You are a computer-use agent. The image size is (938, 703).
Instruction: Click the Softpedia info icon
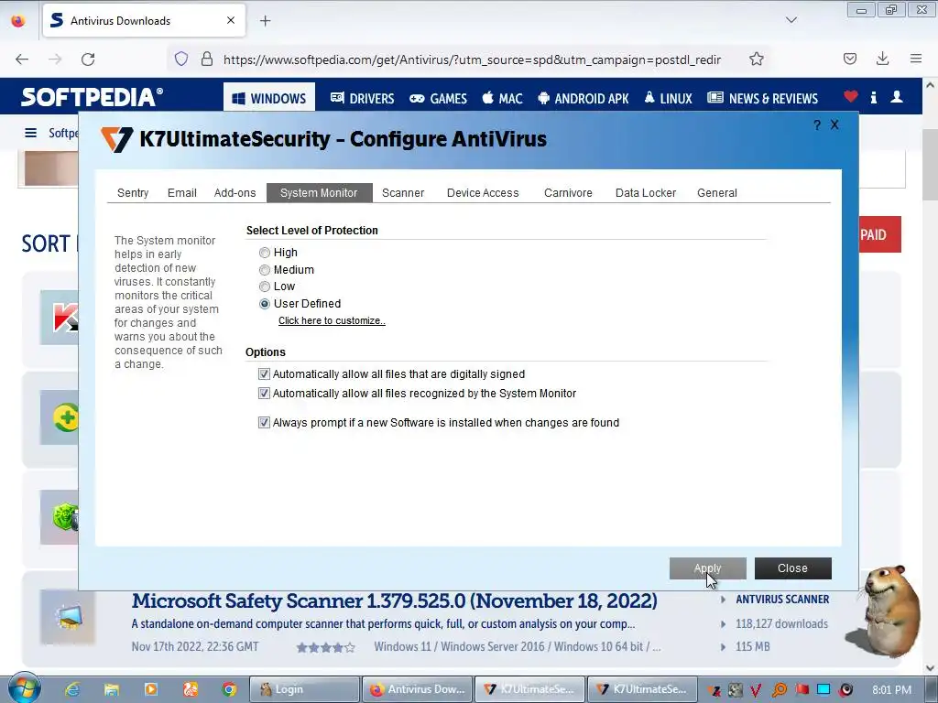(x=873, y=97)
